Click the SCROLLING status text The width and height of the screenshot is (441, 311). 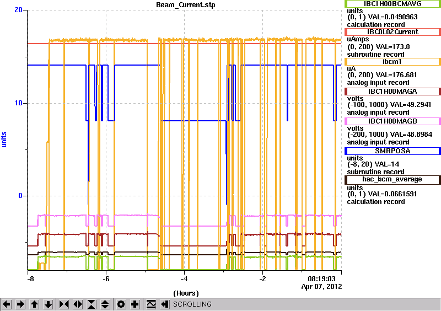[x=192, y=304]
